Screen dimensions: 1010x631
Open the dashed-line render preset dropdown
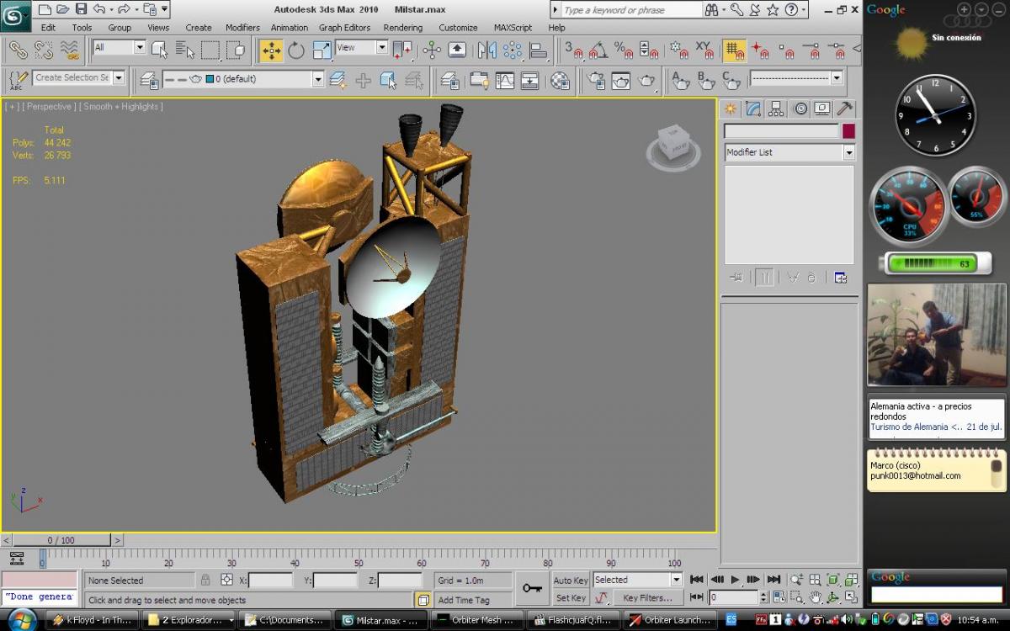coord(796,78)
